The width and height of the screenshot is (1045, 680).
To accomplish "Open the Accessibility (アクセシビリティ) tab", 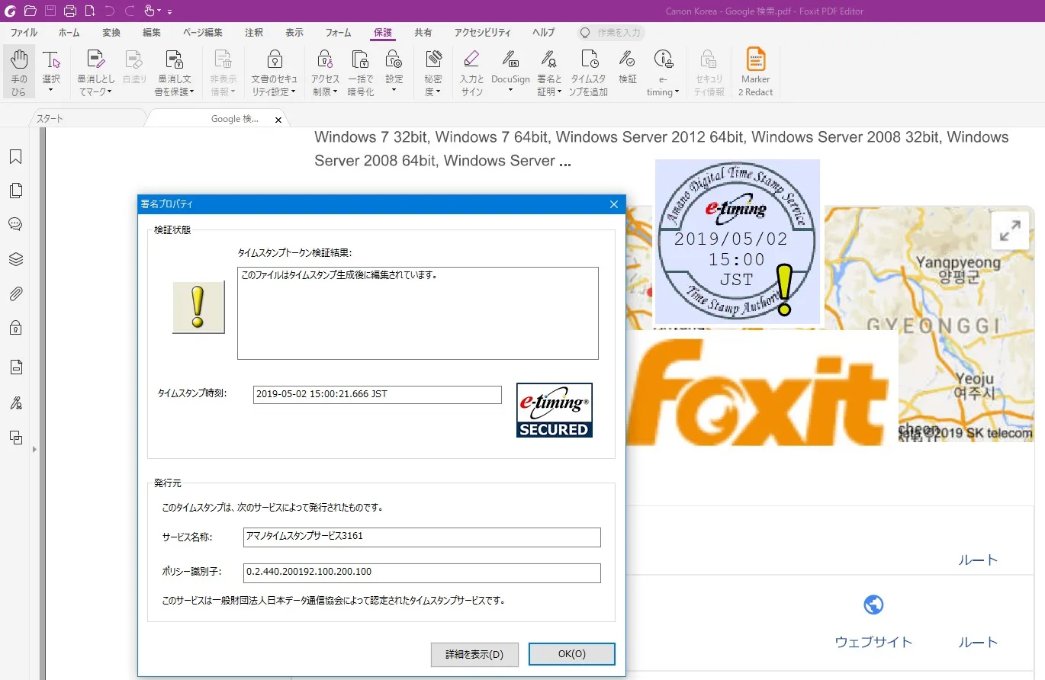I will point(483,33).
